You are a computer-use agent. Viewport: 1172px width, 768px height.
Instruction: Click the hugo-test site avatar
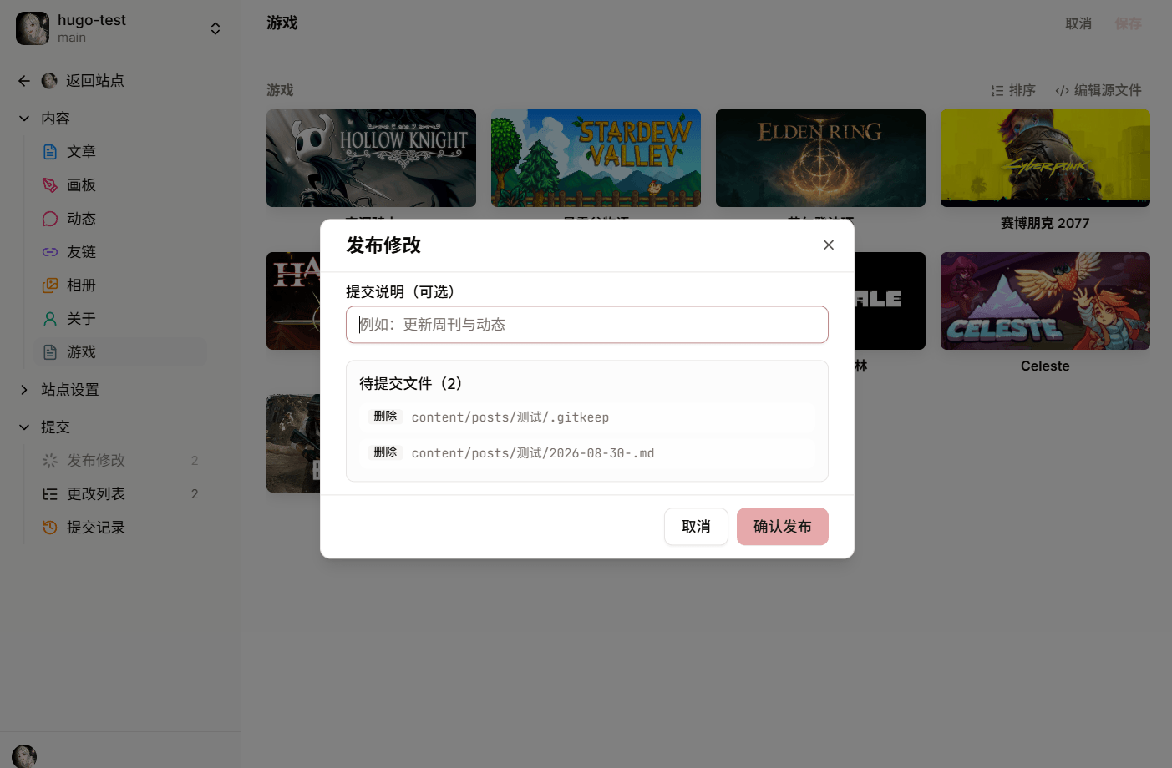click(33, 28)
